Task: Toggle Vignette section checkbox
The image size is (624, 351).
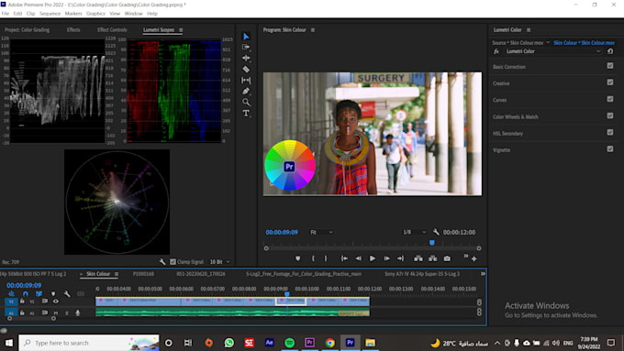Action: [x=610, y=149]
